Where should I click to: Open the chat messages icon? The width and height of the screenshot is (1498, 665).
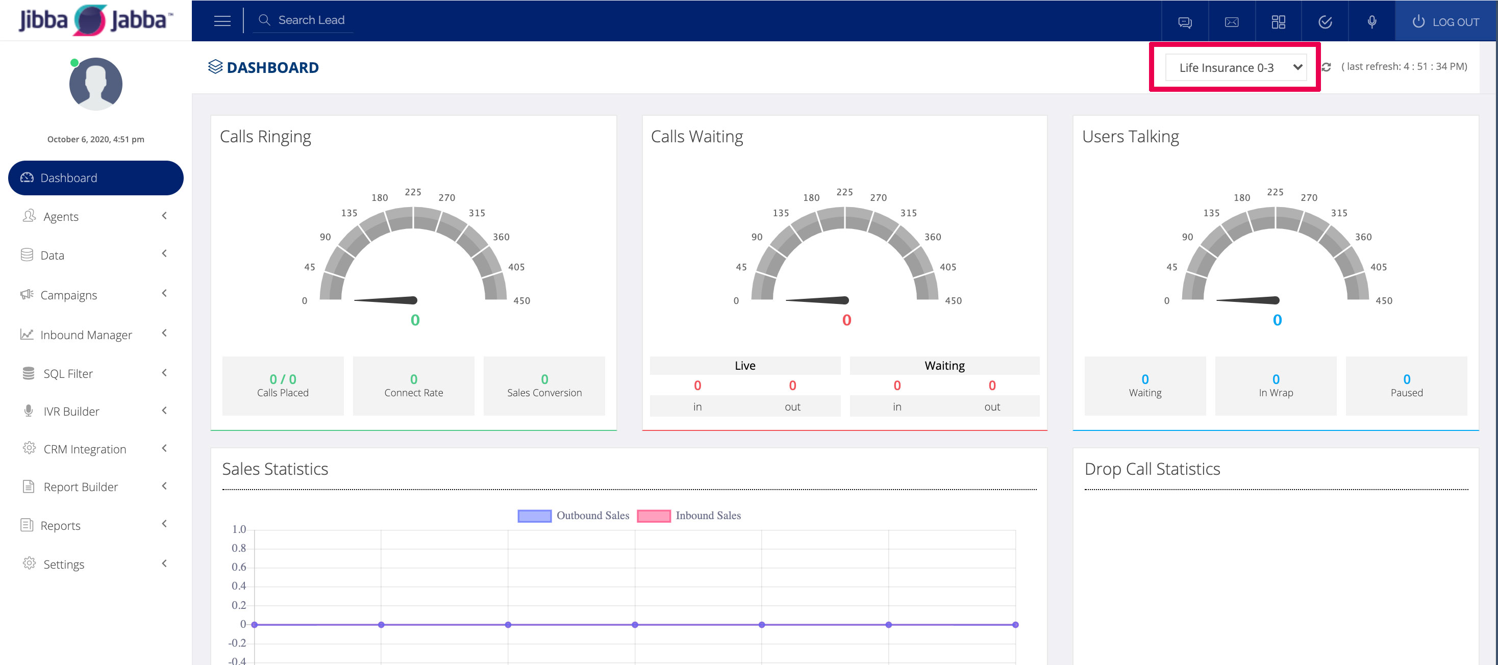tap(1185, 22)
